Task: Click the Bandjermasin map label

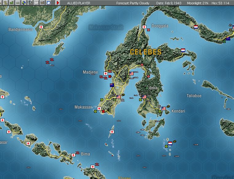Action: click(21, 29)
